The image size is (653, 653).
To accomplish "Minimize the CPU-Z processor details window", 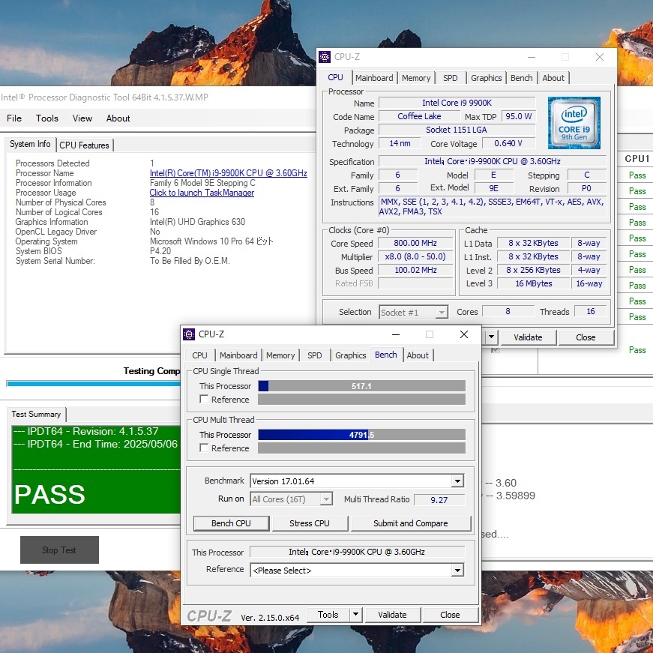I will click(x=531, y=57).
